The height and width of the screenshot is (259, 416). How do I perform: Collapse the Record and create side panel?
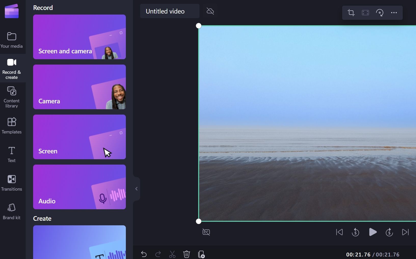(x=137, y=189)
